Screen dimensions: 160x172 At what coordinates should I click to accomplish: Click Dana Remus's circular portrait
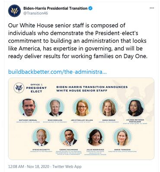pyautogui.click(x=109, y=108)
